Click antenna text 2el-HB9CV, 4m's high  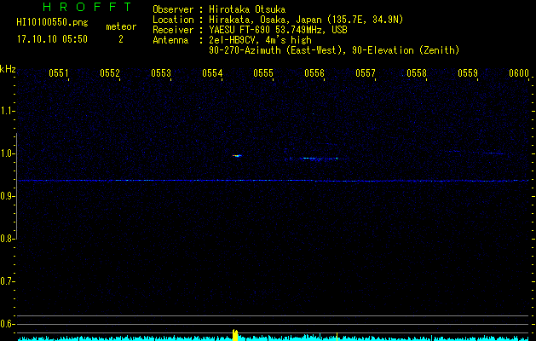pyautogui.click(x=260, y=40)
